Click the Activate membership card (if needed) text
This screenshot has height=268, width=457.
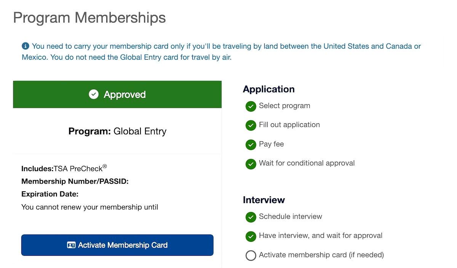321,255
